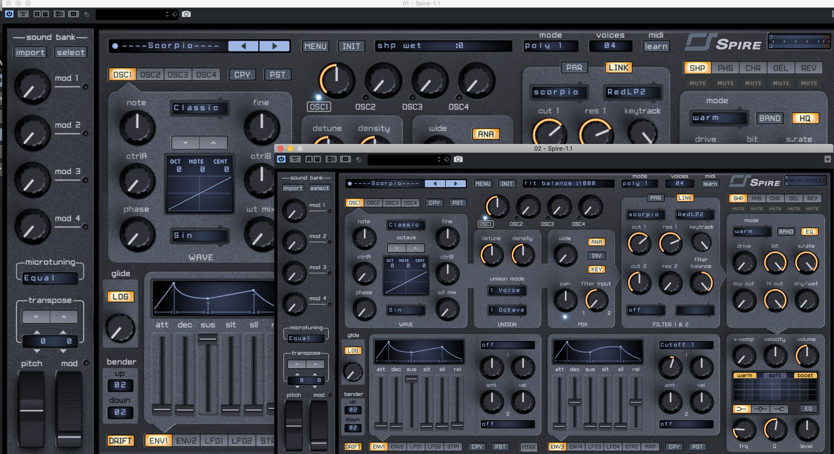Image resolution: width=834 pixels, height=454 pixels.
Task: Switch to OSC2 tab in 02 Spire window
Action: [373, 203]
